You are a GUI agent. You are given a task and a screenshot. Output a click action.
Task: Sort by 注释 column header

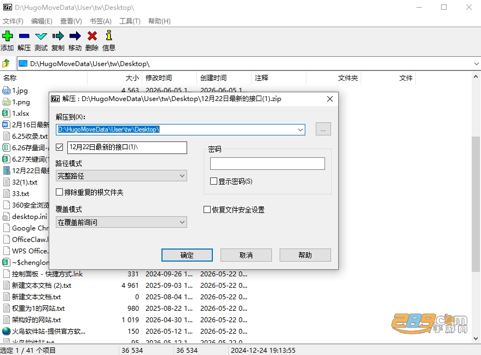point(279,78)
